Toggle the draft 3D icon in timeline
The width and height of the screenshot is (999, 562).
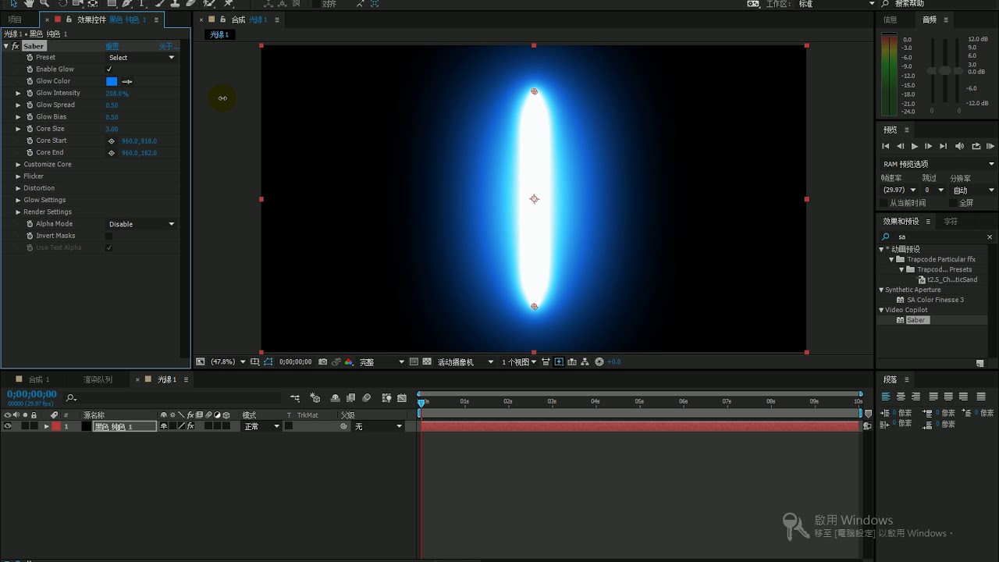315,398
